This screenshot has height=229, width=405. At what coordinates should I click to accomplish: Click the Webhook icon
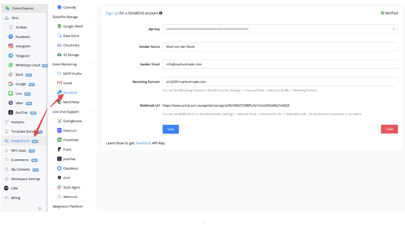59,197
